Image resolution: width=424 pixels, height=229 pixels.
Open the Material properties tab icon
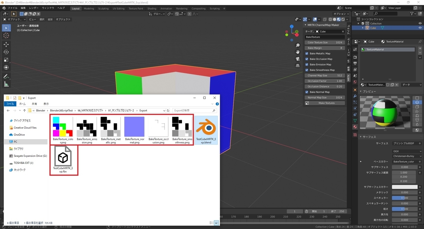(355, 127)
